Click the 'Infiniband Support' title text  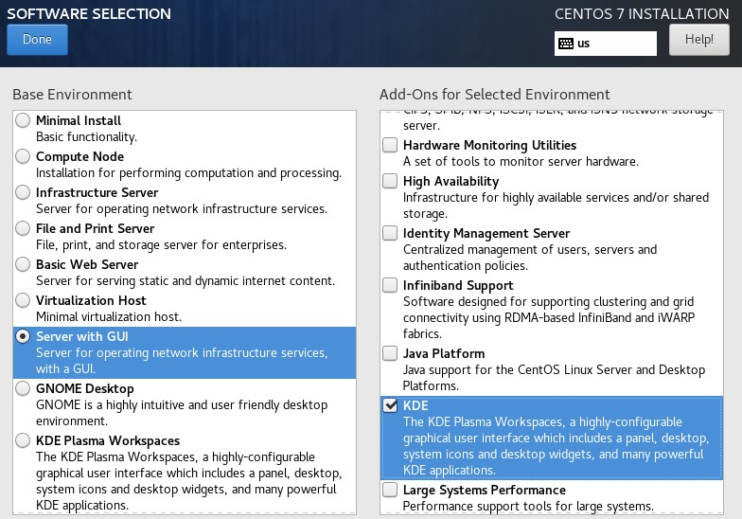coord(458,285)
